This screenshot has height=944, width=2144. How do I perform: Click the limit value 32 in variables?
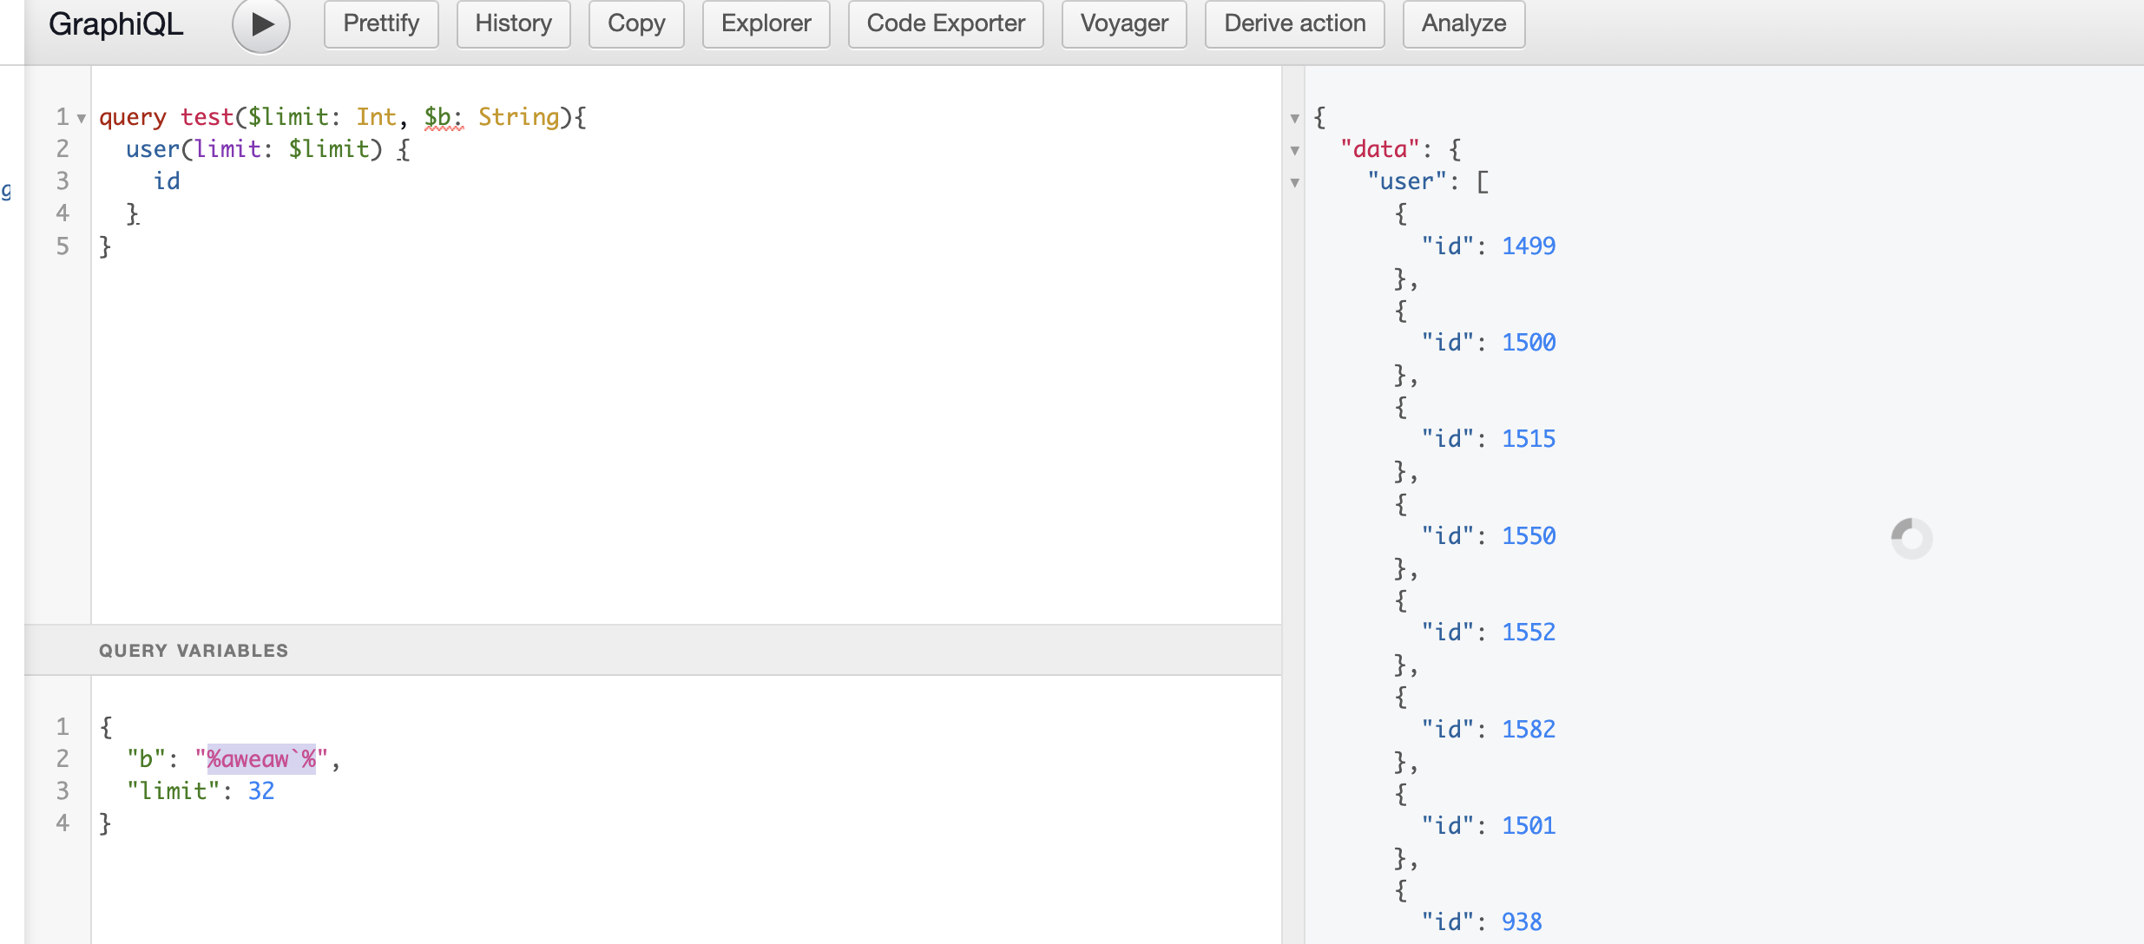pos(262,790)
